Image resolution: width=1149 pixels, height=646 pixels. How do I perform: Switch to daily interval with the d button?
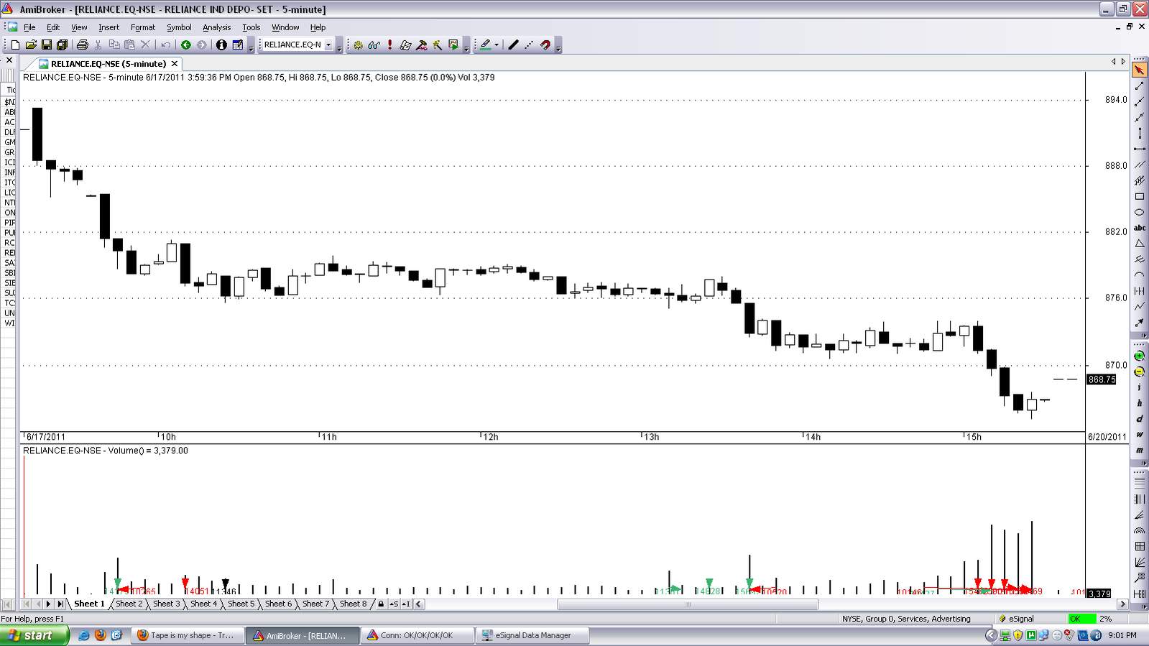pyautogui.click(x=1140, y=420)
